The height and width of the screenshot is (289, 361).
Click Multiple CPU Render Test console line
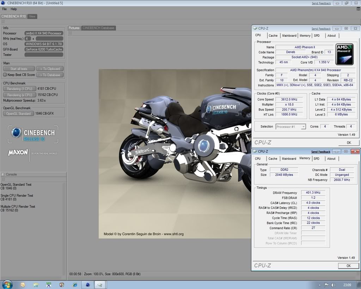click(x=18, y=206)
